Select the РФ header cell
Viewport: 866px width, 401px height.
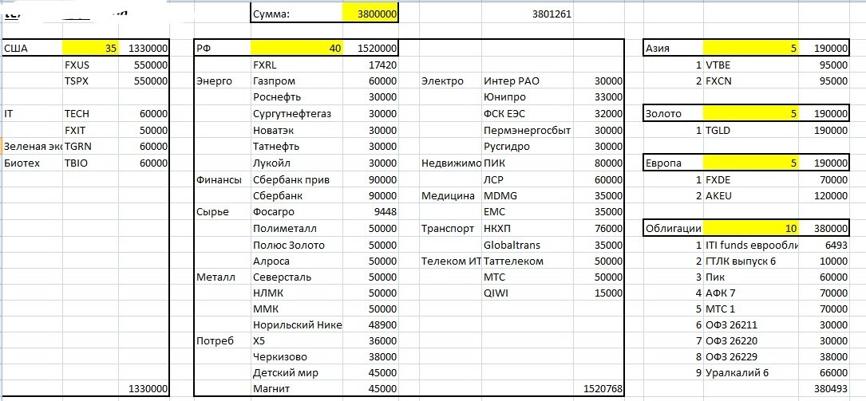223,48
